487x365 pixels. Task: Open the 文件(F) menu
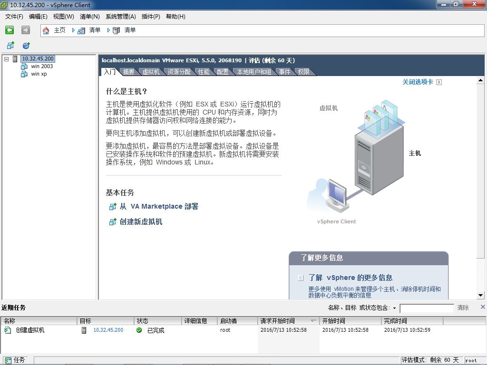coord(14,17)
